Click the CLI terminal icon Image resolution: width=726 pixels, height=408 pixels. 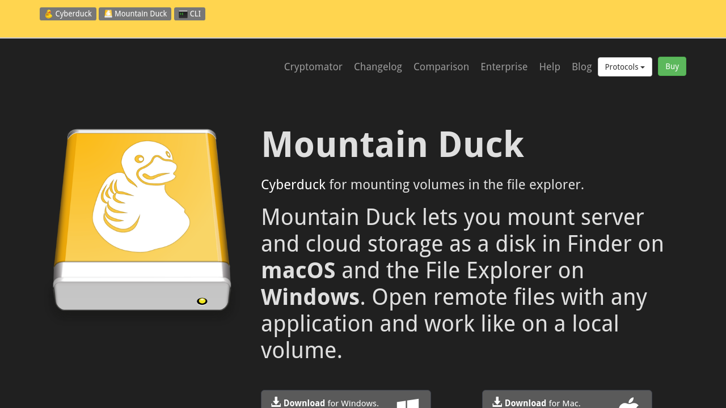coord(183,14)
